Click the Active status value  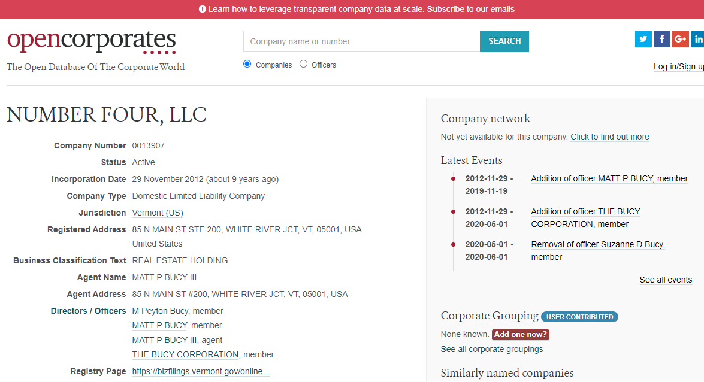143,162
